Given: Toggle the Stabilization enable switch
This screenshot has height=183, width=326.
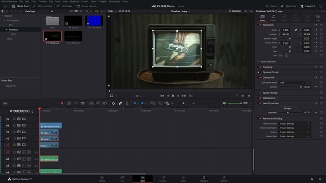Looking at the screenshot, I should pos(260,98).
